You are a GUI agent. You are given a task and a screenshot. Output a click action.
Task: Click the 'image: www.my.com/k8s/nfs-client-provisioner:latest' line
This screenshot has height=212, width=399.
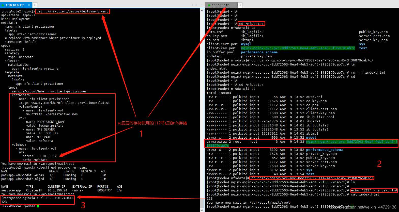click(x=64, y=103)
